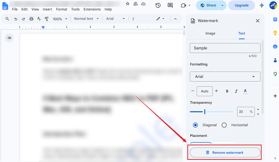Open Gemini sparkle assistant icon

tap(262, 5)
